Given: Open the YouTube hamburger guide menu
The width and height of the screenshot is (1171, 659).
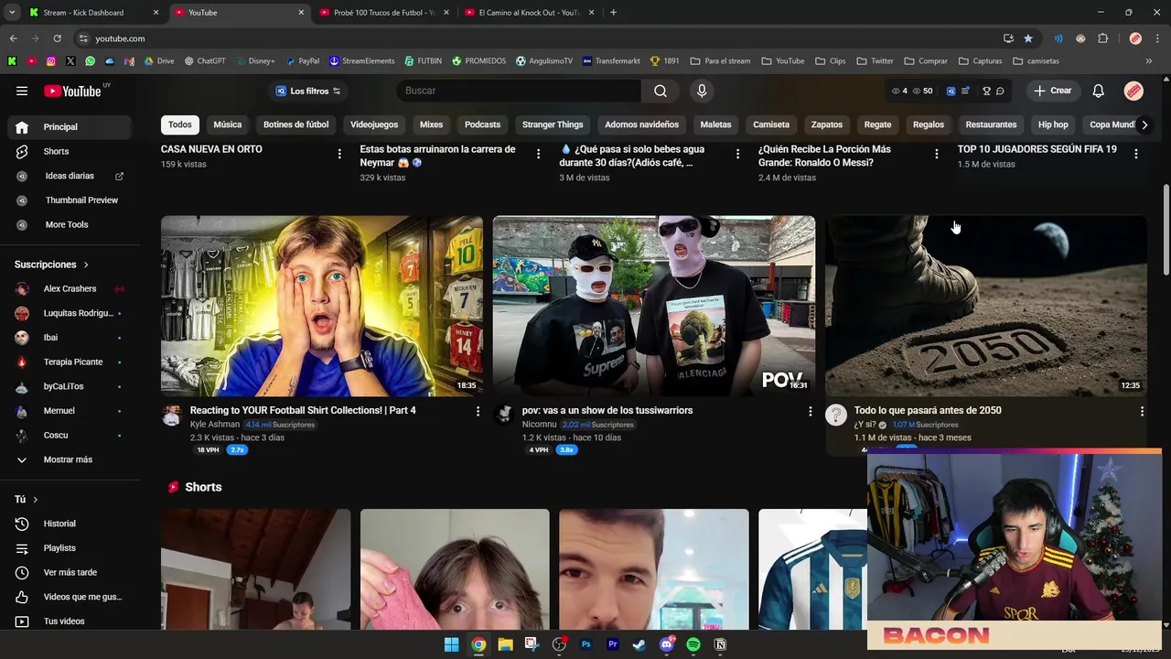Looking at the screenshot, I should 22,91.
